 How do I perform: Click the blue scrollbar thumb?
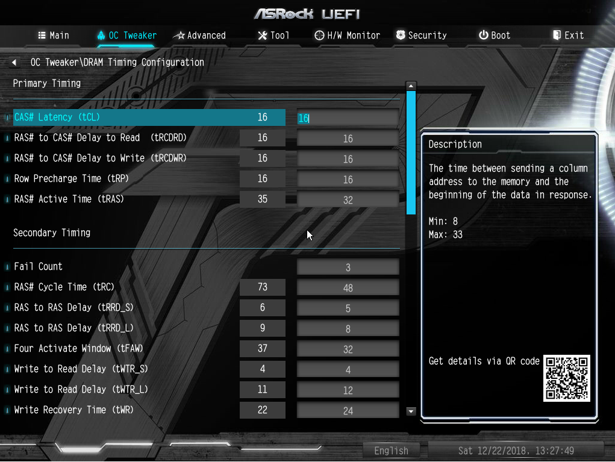[x=411, y=152]
